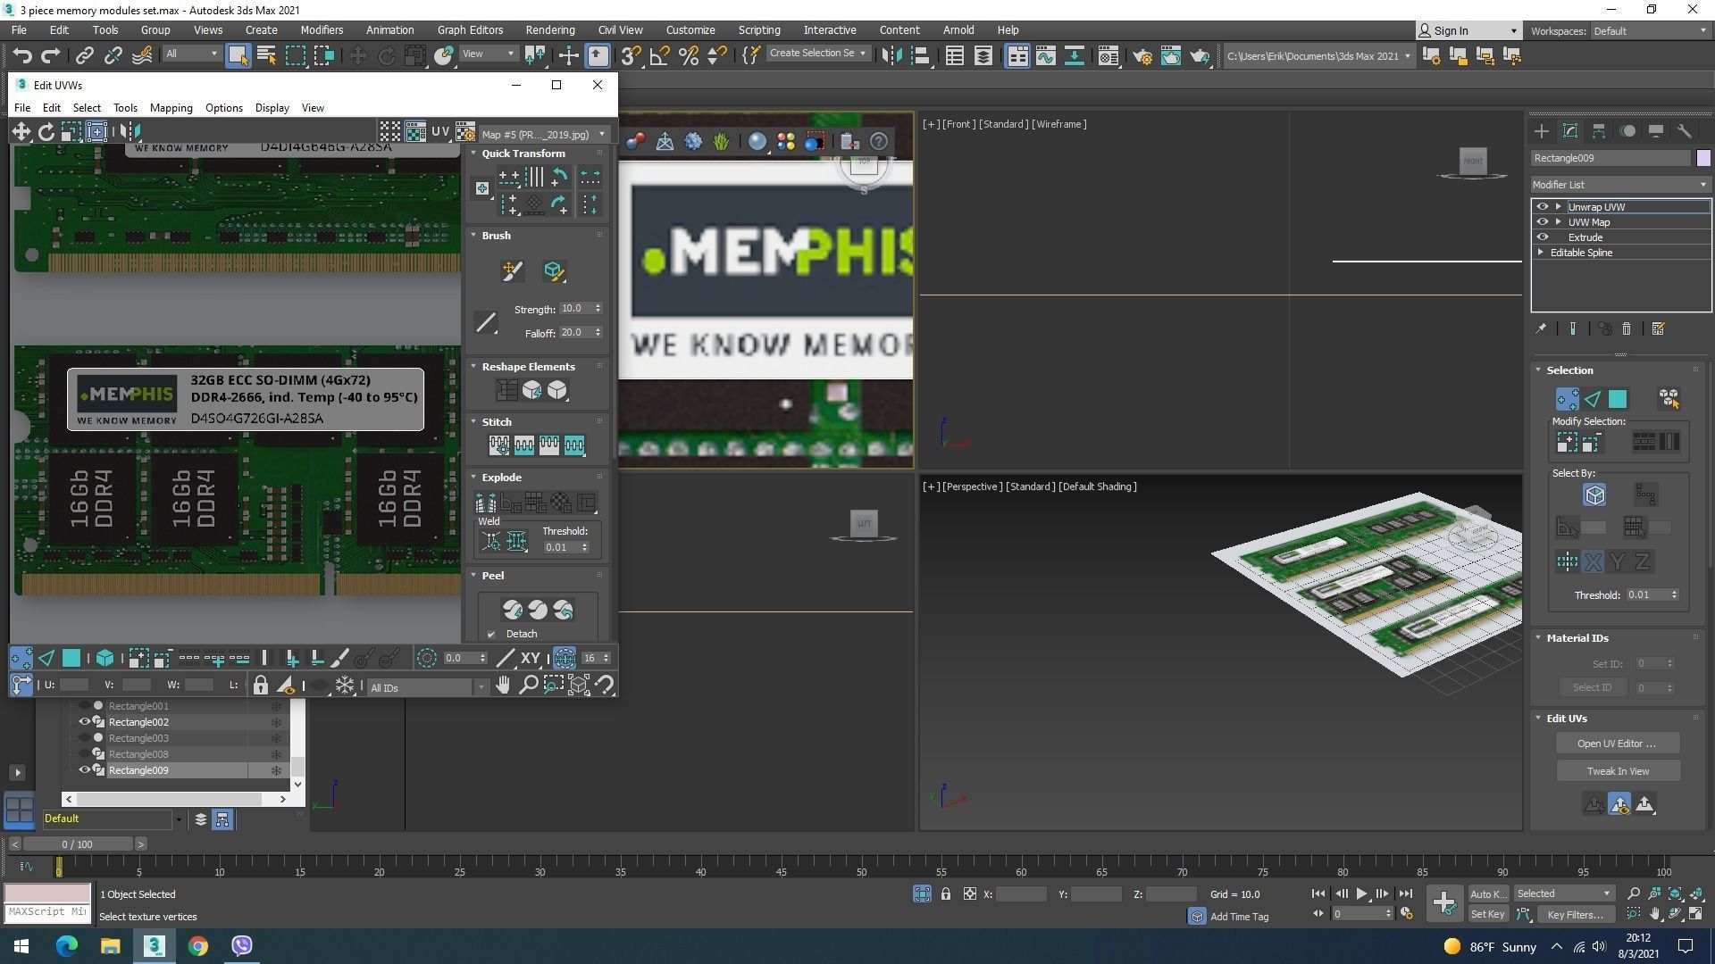This screenshot has width=1715, height=964.
Task: Open the Scripting menu
Action: (x=759, y=29)
